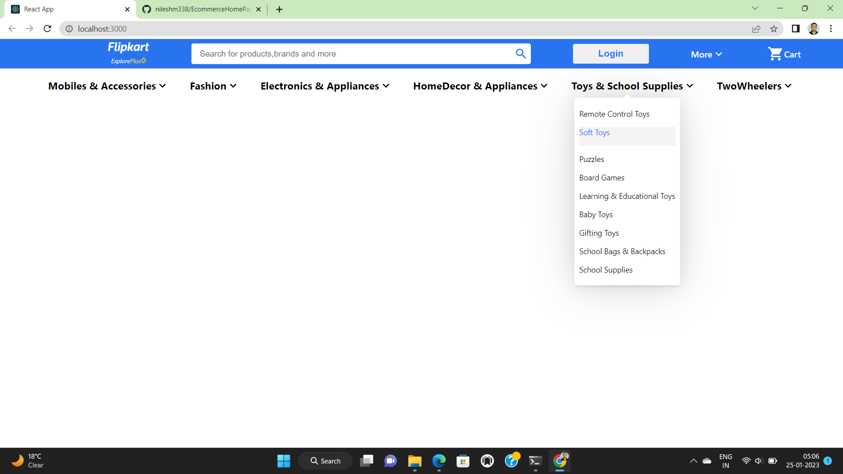This screenshot has height=474, width=843.
Task: Expand the TwoWheelers dropdown
Action: coord(753,86)
